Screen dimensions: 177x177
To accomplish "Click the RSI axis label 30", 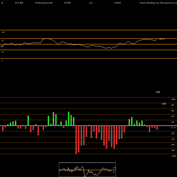I will (x=2, y=52).
